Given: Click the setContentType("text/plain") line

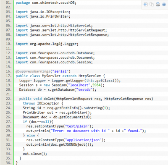Looking at the screenshot, I should [x=60, y=126].
